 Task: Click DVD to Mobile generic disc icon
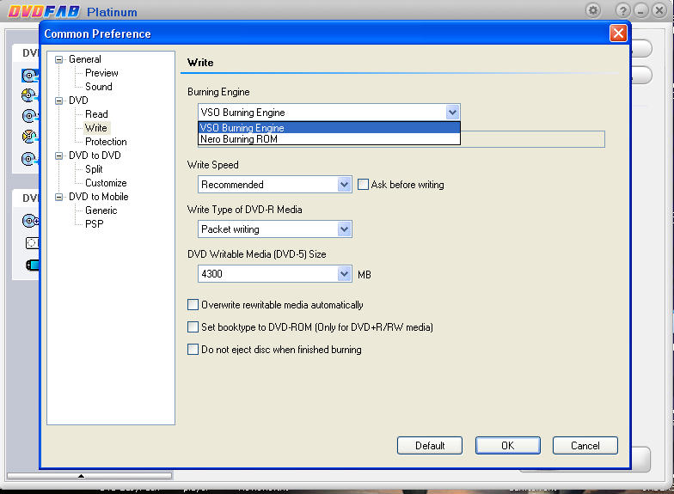tap(30, 222)
